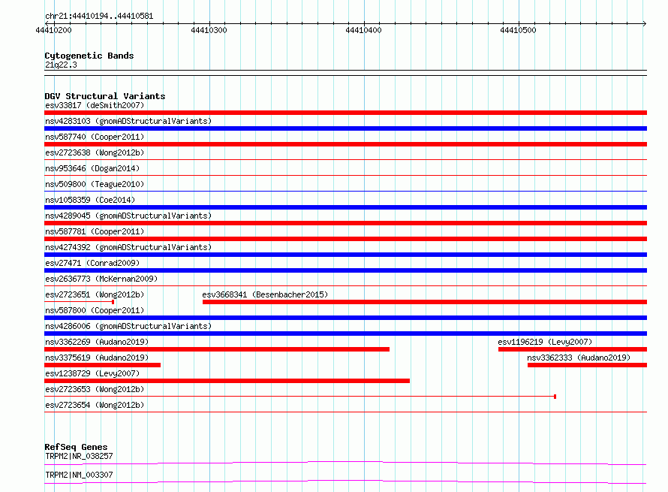This screenshot has height=492, width=668.
Task: Click the DGV Structural Variants track title
Action: point(105,96)
